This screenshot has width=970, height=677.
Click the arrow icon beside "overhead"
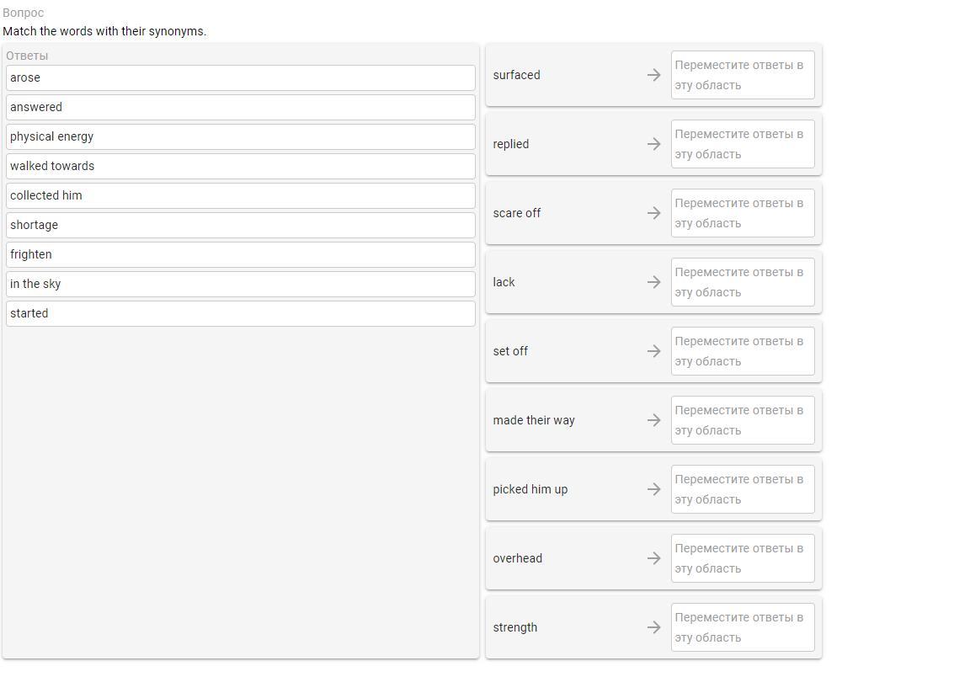[x=653, y=558]
